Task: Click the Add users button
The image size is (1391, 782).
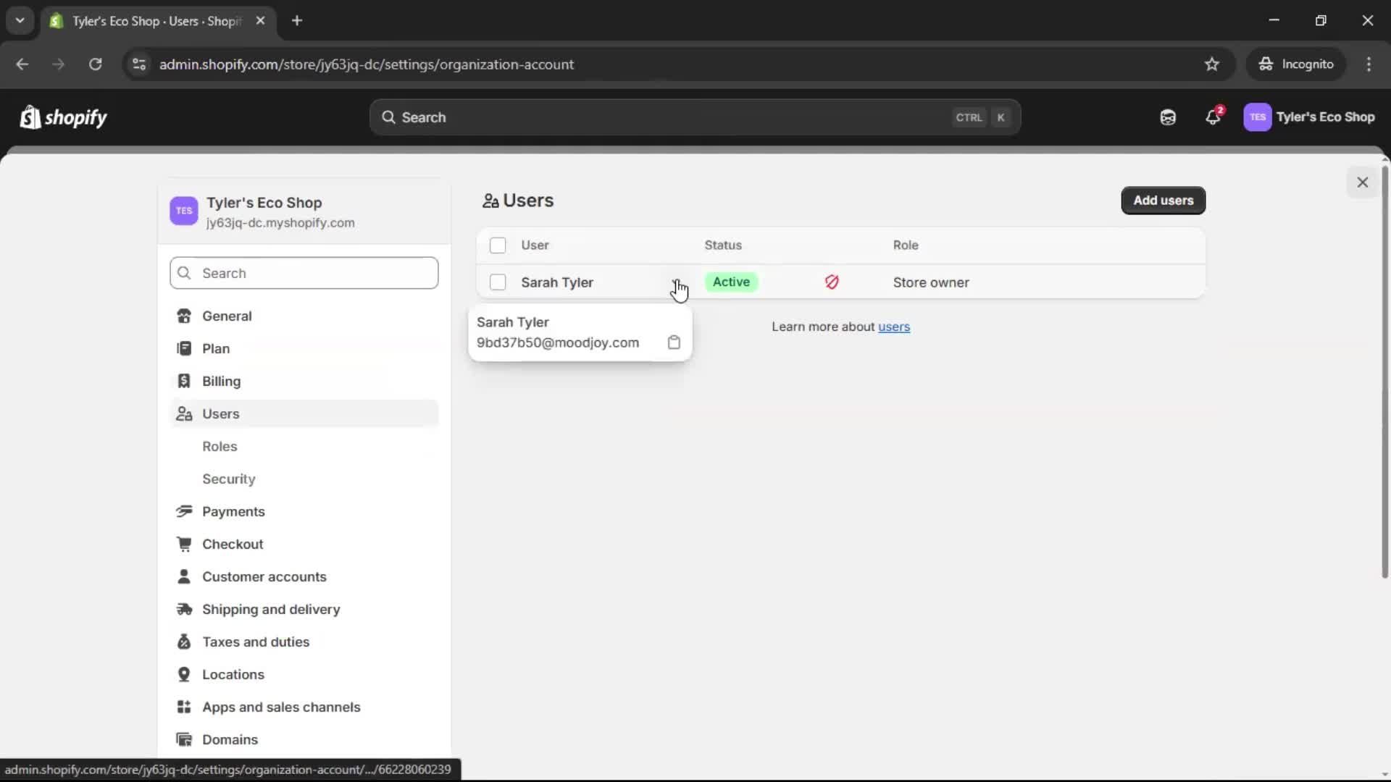Action: [1163, 201]
